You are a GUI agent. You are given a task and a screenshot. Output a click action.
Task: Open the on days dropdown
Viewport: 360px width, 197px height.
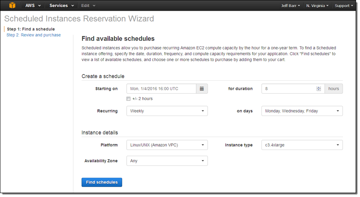point(302,111)
